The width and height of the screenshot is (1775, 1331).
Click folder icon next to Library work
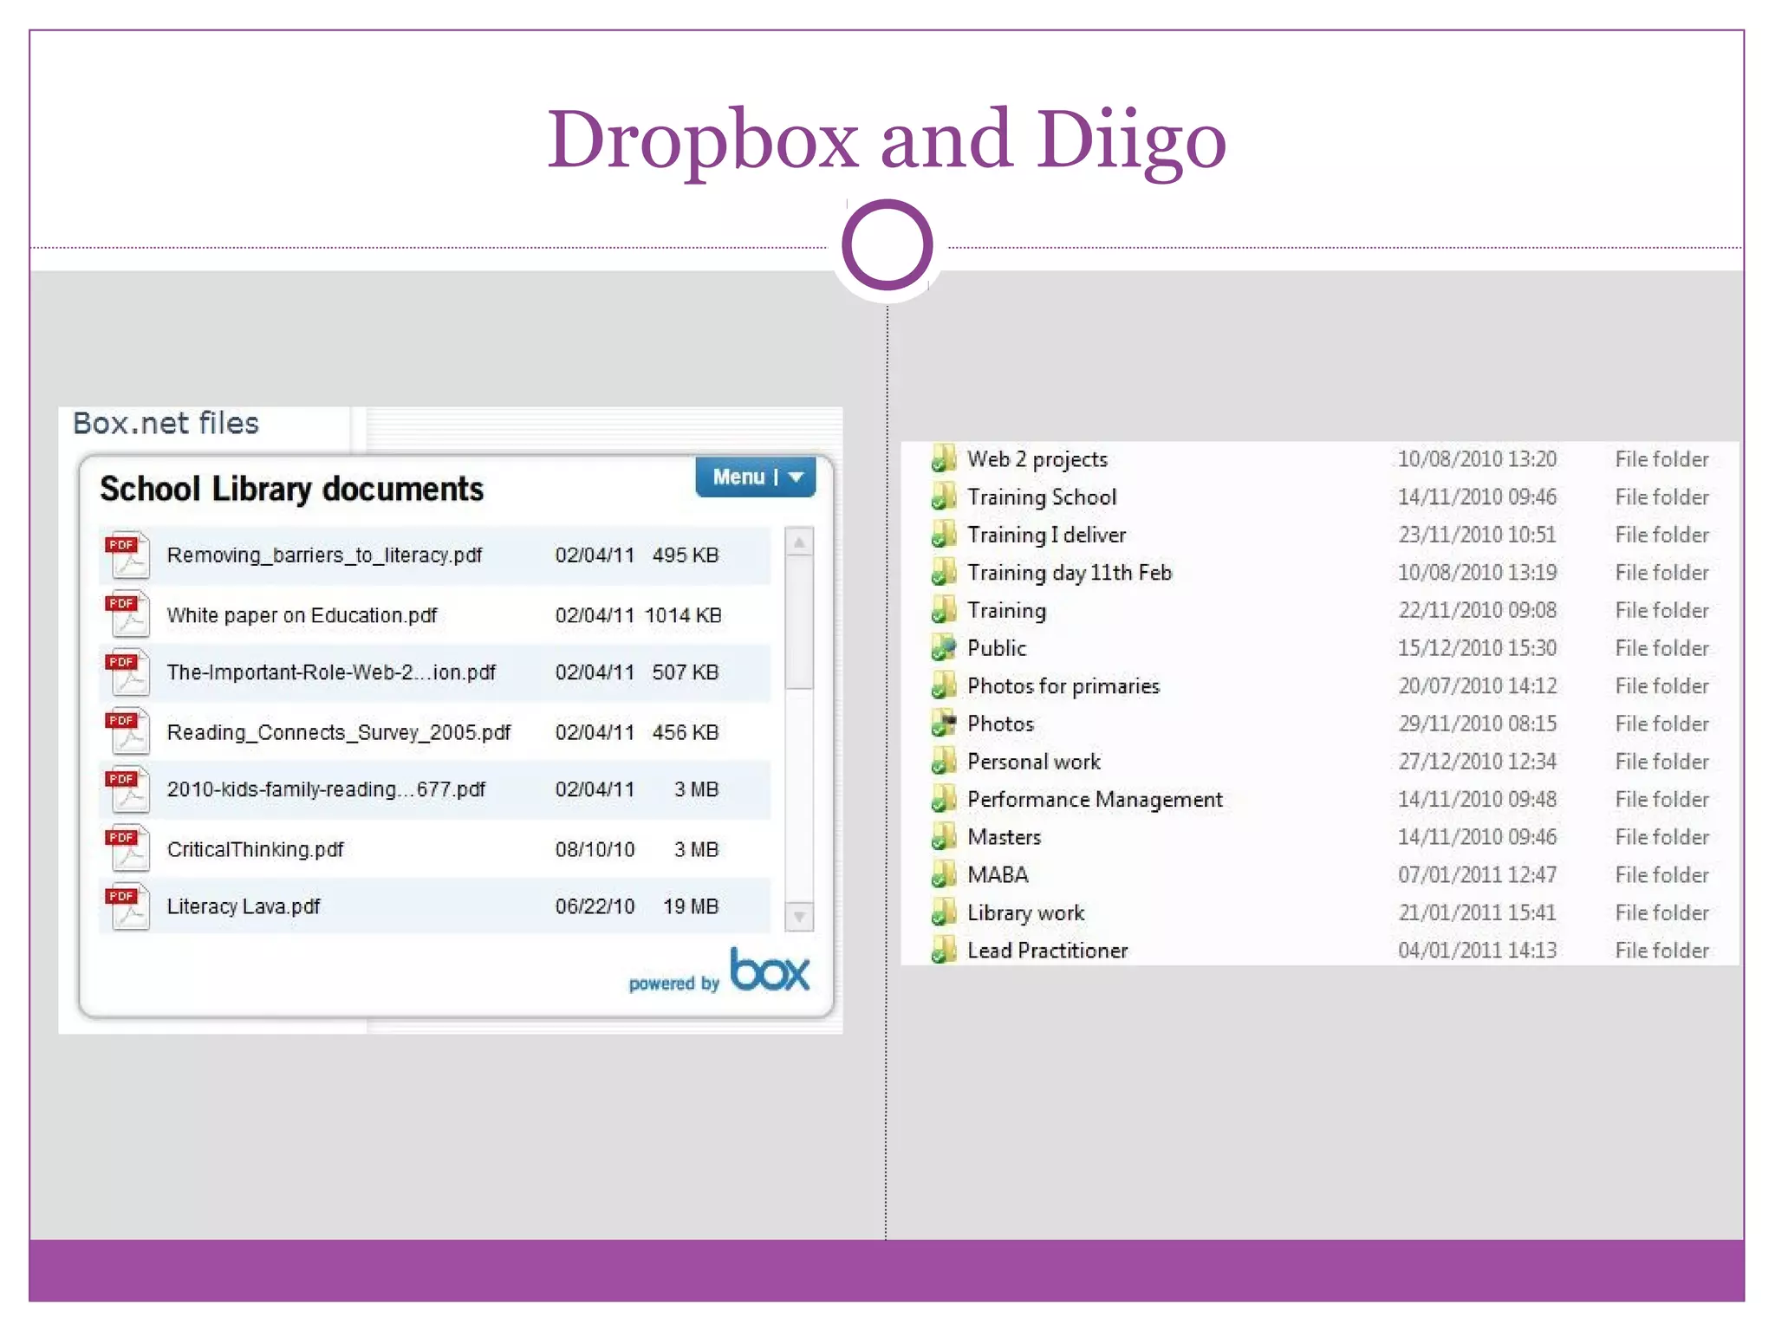[x=944, y=912]
